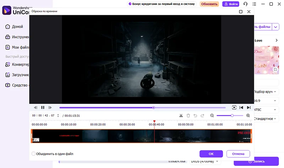This screenshot has height=168, width=284.
Task: Click the playback progress bar handle
Action: tap(154, 108)
